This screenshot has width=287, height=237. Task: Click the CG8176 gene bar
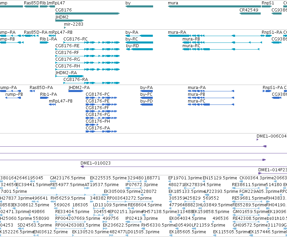click(87, 13)
